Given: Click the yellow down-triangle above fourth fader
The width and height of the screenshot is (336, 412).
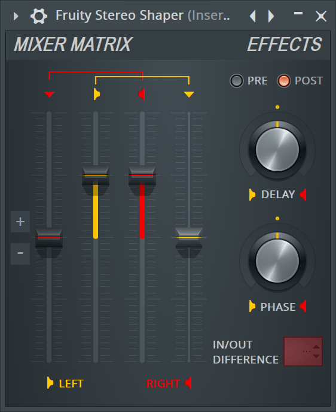Looking at the screenshot, I should (189, 95).
